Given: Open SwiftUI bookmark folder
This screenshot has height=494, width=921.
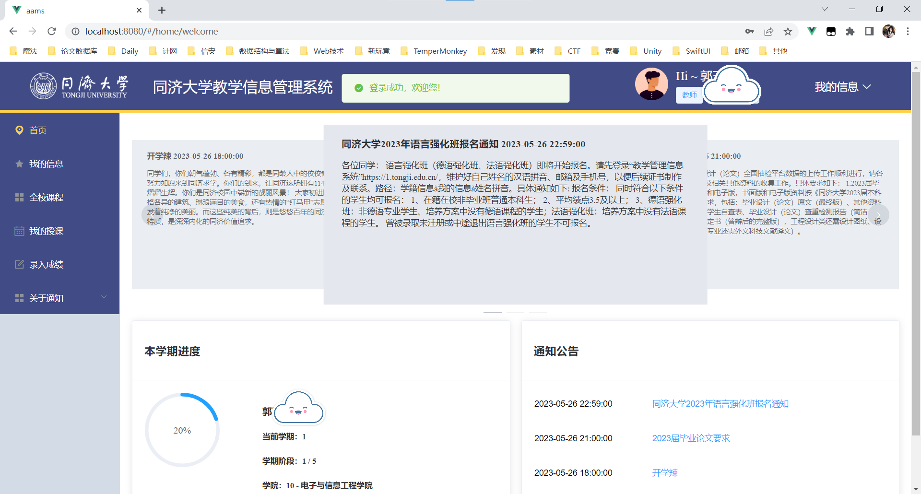Looking at the screenshot, I should 691,51.
